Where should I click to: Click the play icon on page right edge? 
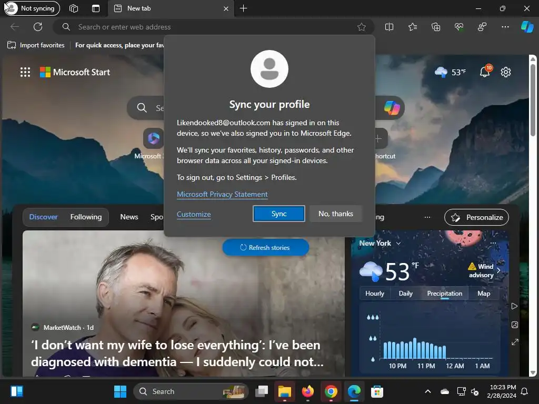click(x=514, y=306)
